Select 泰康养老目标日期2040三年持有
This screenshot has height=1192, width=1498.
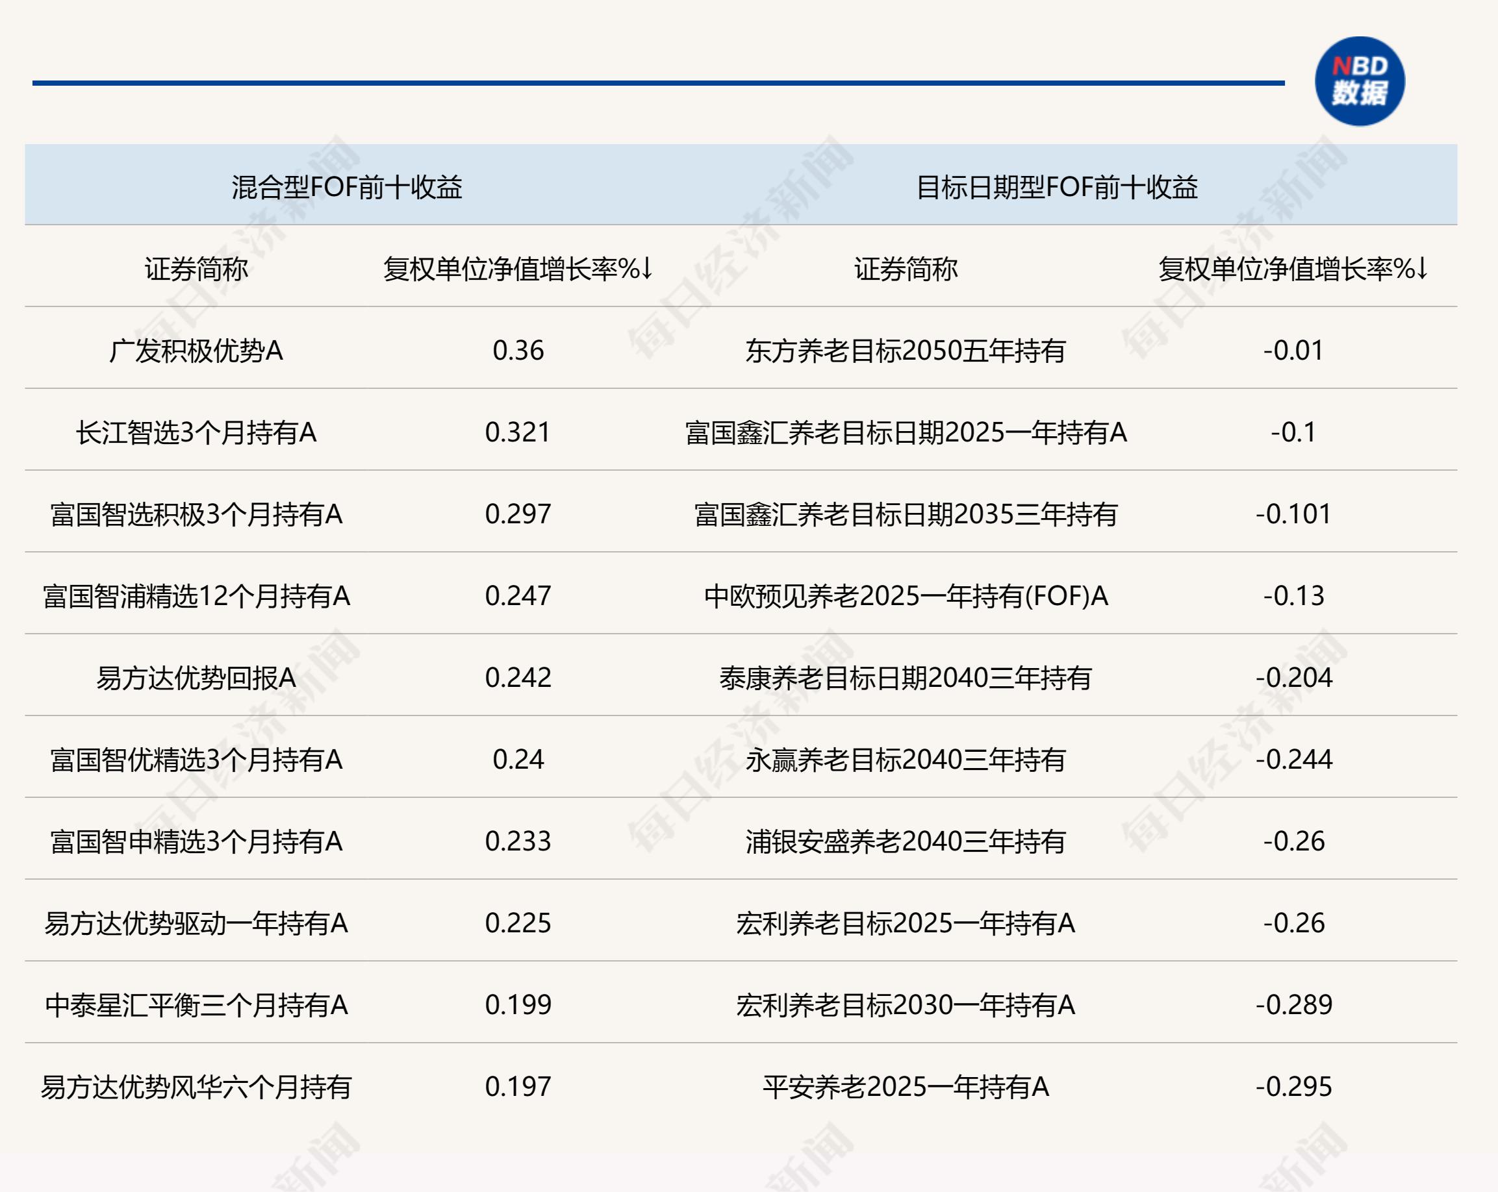pyautogui.click(x=906, y=678)
